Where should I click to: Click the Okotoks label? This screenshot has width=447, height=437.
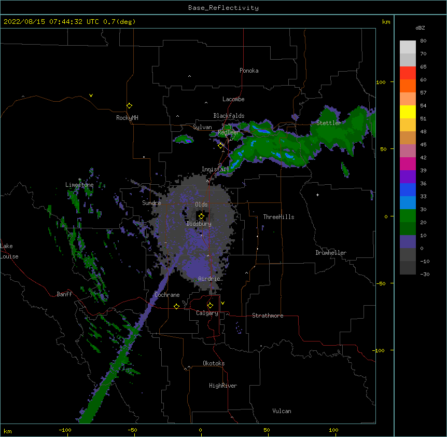coord(214,363)
